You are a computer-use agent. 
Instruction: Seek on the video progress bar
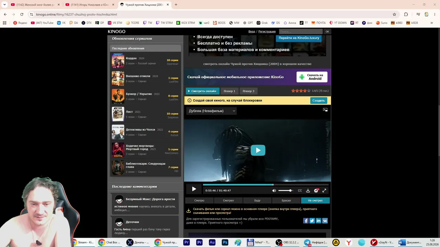pyautogui.click(x=266, y=185)
